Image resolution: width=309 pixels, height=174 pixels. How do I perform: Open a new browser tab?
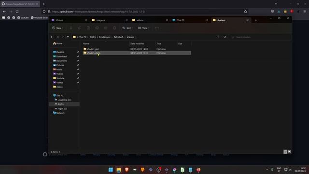click(x=44, y=4)
